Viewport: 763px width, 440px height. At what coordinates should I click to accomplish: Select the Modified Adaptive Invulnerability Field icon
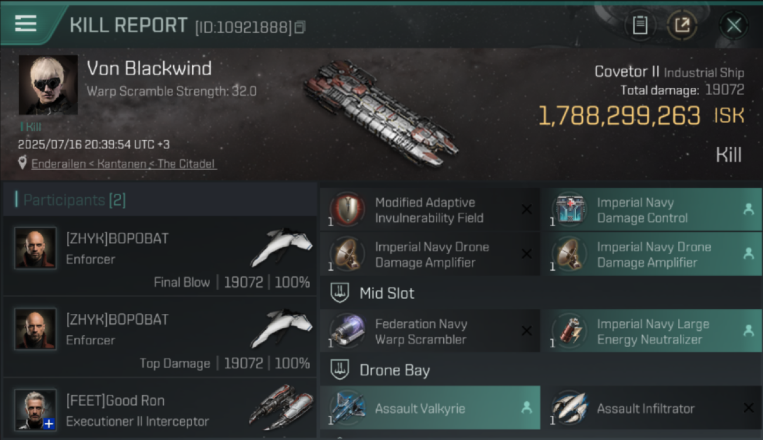point(347,209)
